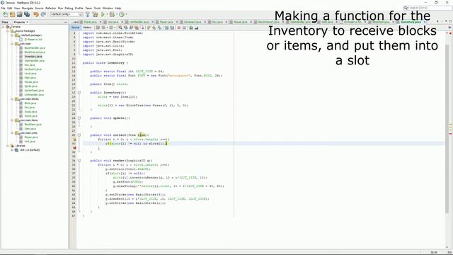Open the Edit menu

tap(9, 8)
